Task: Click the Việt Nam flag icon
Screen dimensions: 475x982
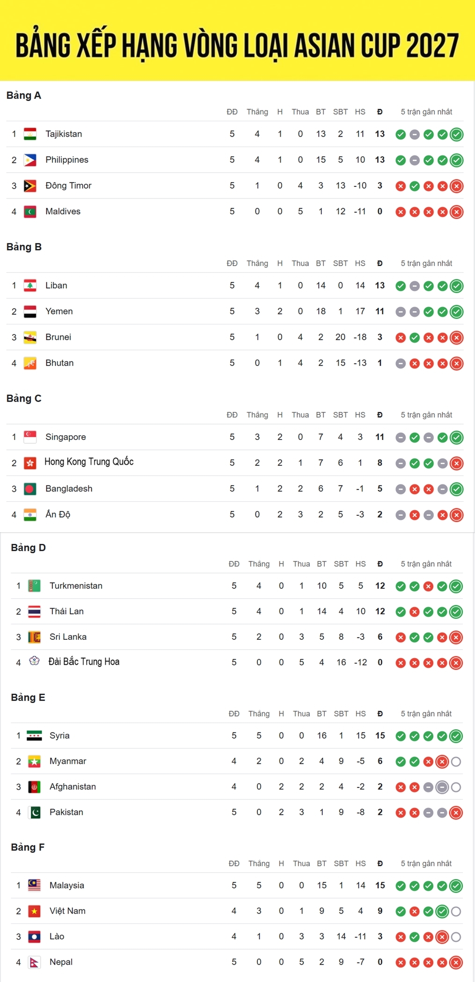Action: 34,911
